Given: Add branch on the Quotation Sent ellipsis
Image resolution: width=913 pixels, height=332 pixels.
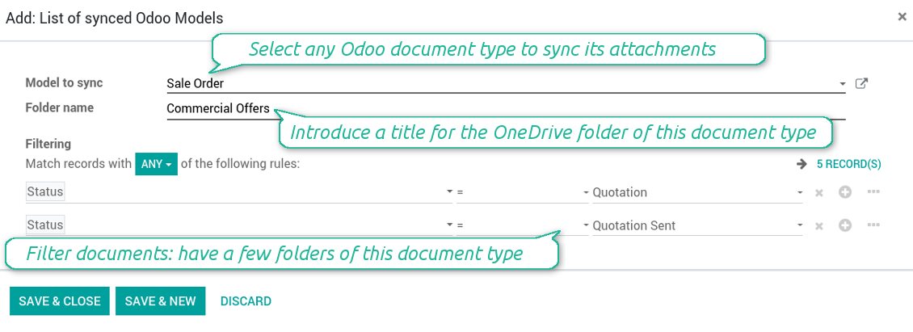Looking at the screenshot, I should coord(873,225).
